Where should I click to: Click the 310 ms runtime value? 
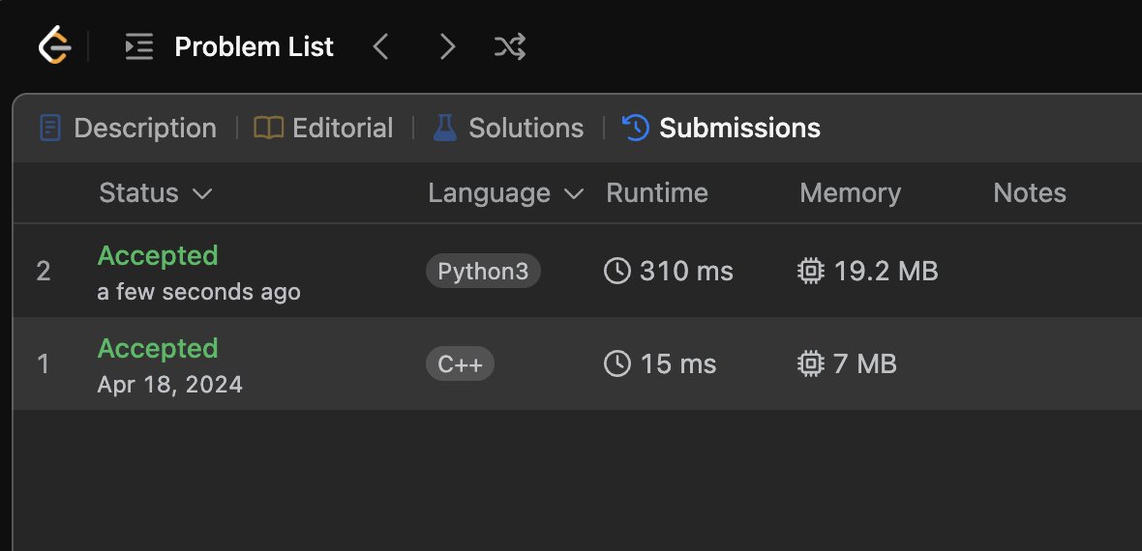point(686,272)
